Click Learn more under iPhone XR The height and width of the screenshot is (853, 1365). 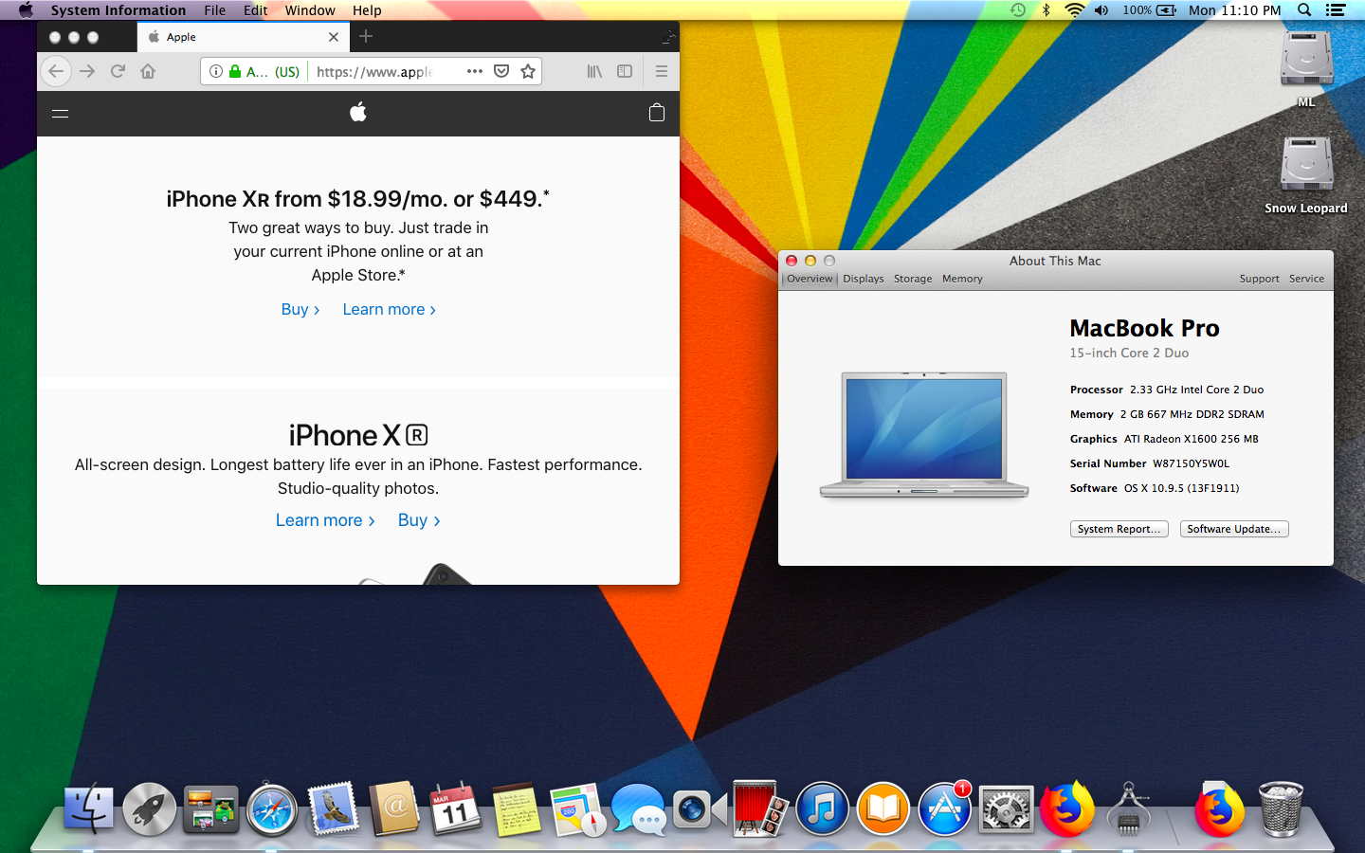click(390, 309)
